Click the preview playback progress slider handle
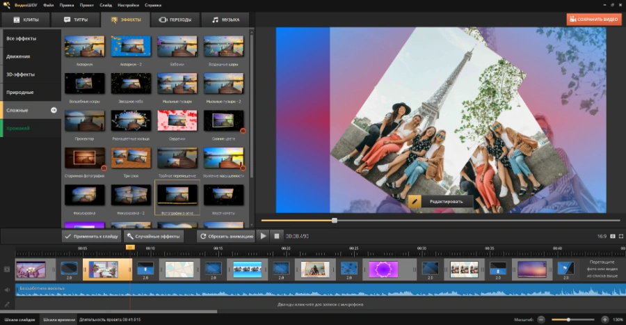Image resolution: width=626 pixels, height=325 pixels. point(335,221)
